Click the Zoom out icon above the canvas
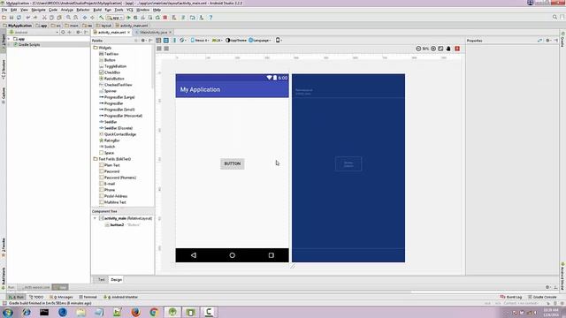The height and width of the screenshot is (318, 566). (x=418, y=49)
